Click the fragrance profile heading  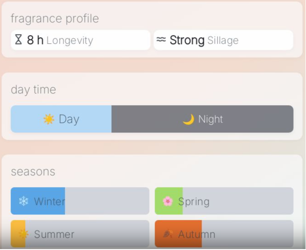(55, 19)
